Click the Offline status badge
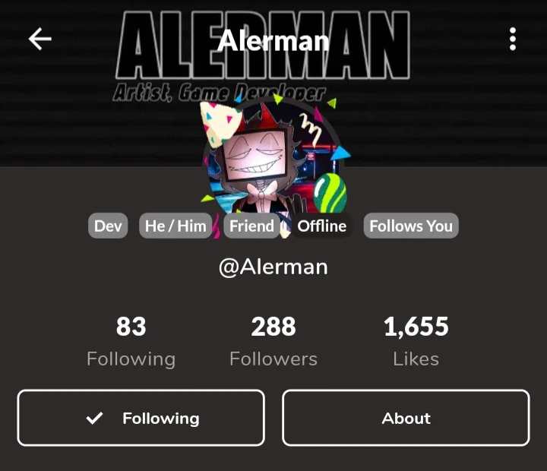The height and width of the screenshot is (471, 547). click(x=321, y=226)
